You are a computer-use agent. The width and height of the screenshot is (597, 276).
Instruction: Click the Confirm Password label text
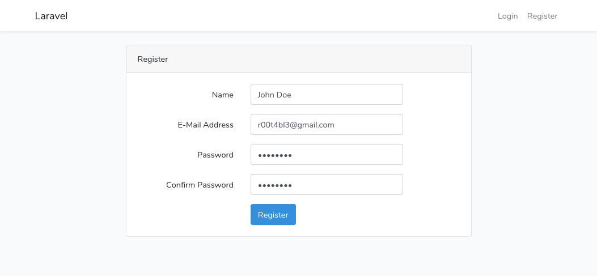coord(200,185)
